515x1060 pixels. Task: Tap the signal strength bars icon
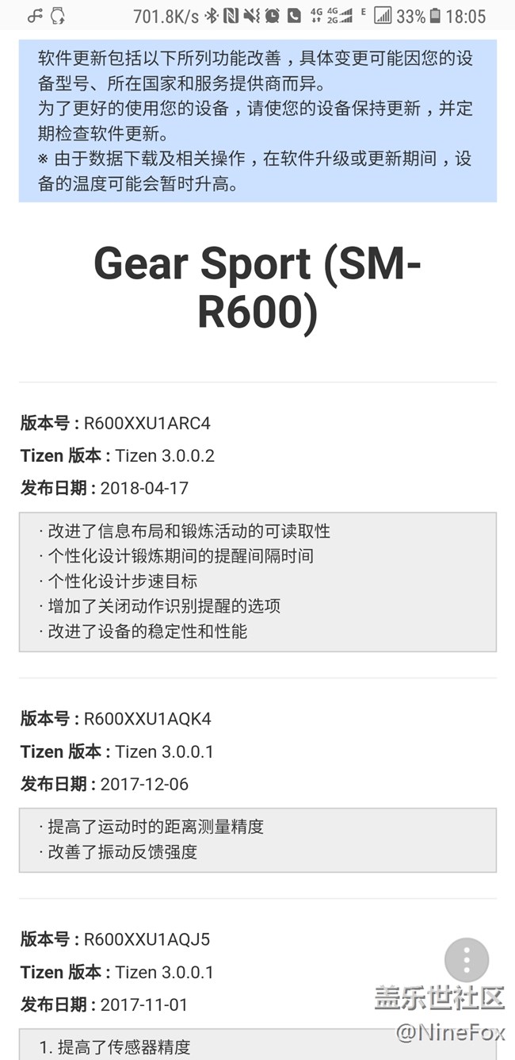pyautogui.click(x=383, y=16)
